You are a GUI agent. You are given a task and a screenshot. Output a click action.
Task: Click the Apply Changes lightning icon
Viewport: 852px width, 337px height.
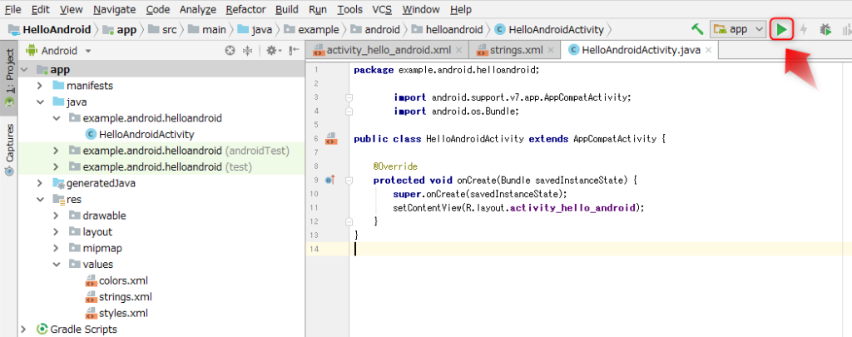pos(804,29)
